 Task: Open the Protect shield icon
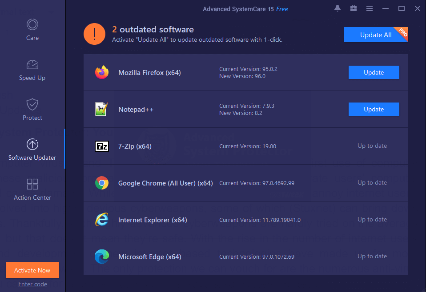[32, 104]
